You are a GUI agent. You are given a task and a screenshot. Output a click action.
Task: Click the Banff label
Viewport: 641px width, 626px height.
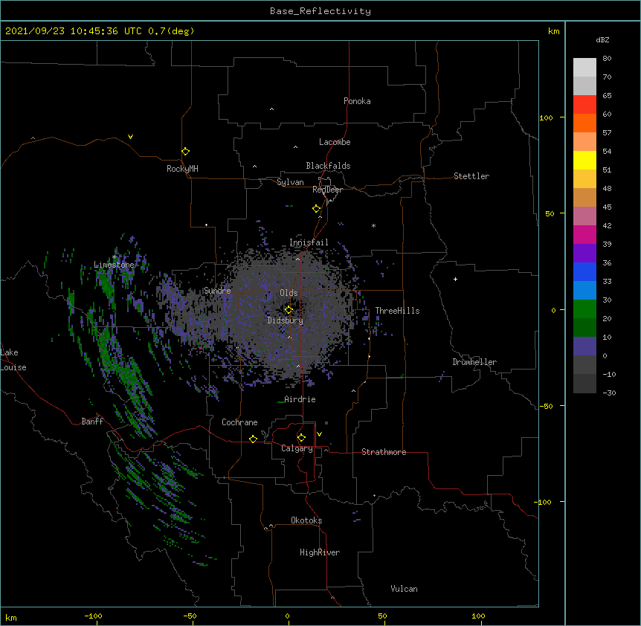point(92,422)
